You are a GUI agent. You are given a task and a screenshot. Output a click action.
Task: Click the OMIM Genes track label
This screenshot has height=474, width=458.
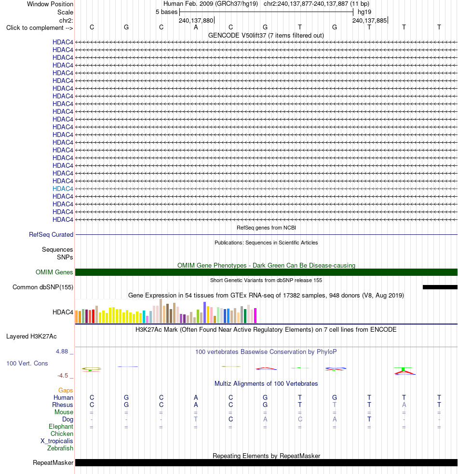pyautogui.click(x=54, y=272)
